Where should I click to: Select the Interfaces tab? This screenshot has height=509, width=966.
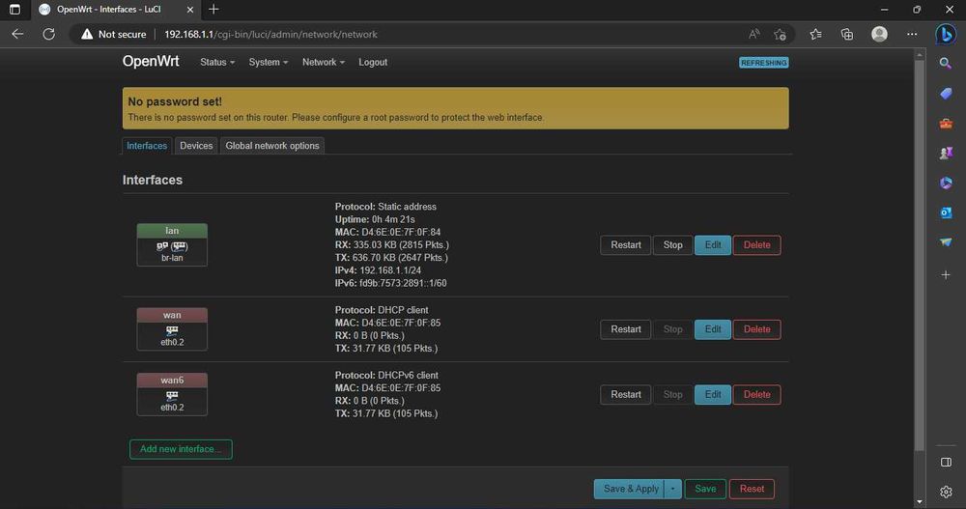[147, 146]
